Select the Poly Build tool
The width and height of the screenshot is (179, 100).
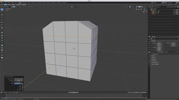(x=2, y=45)
